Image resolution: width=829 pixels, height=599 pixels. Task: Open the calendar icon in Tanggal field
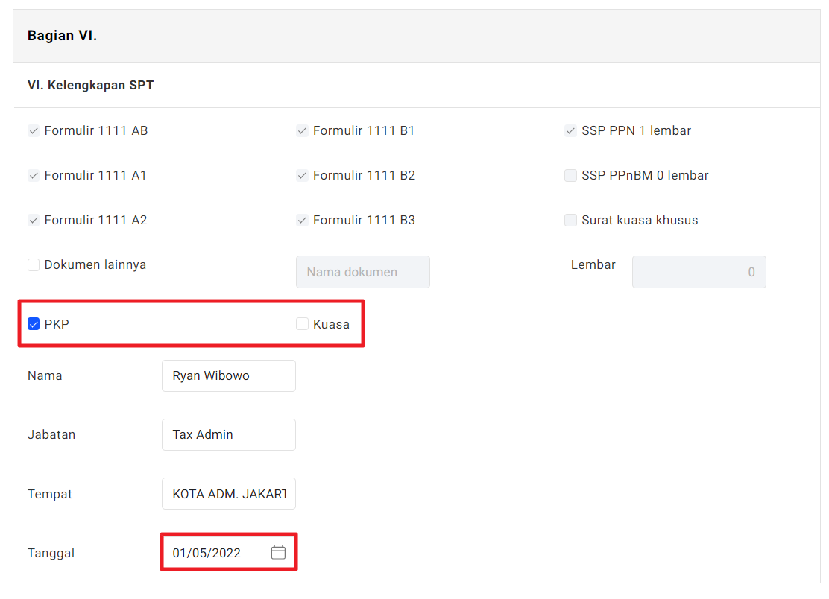click(x=278, y=553)
